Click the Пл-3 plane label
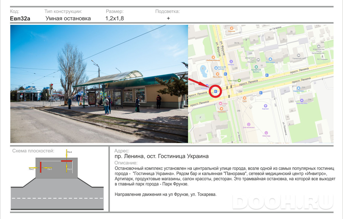343x219 pixels. (69, 169)
